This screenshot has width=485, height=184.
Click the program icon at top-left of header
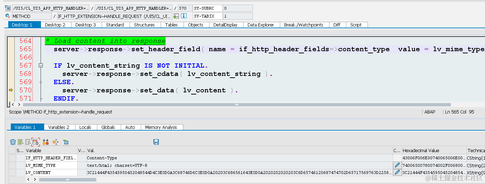pos(8,8)
